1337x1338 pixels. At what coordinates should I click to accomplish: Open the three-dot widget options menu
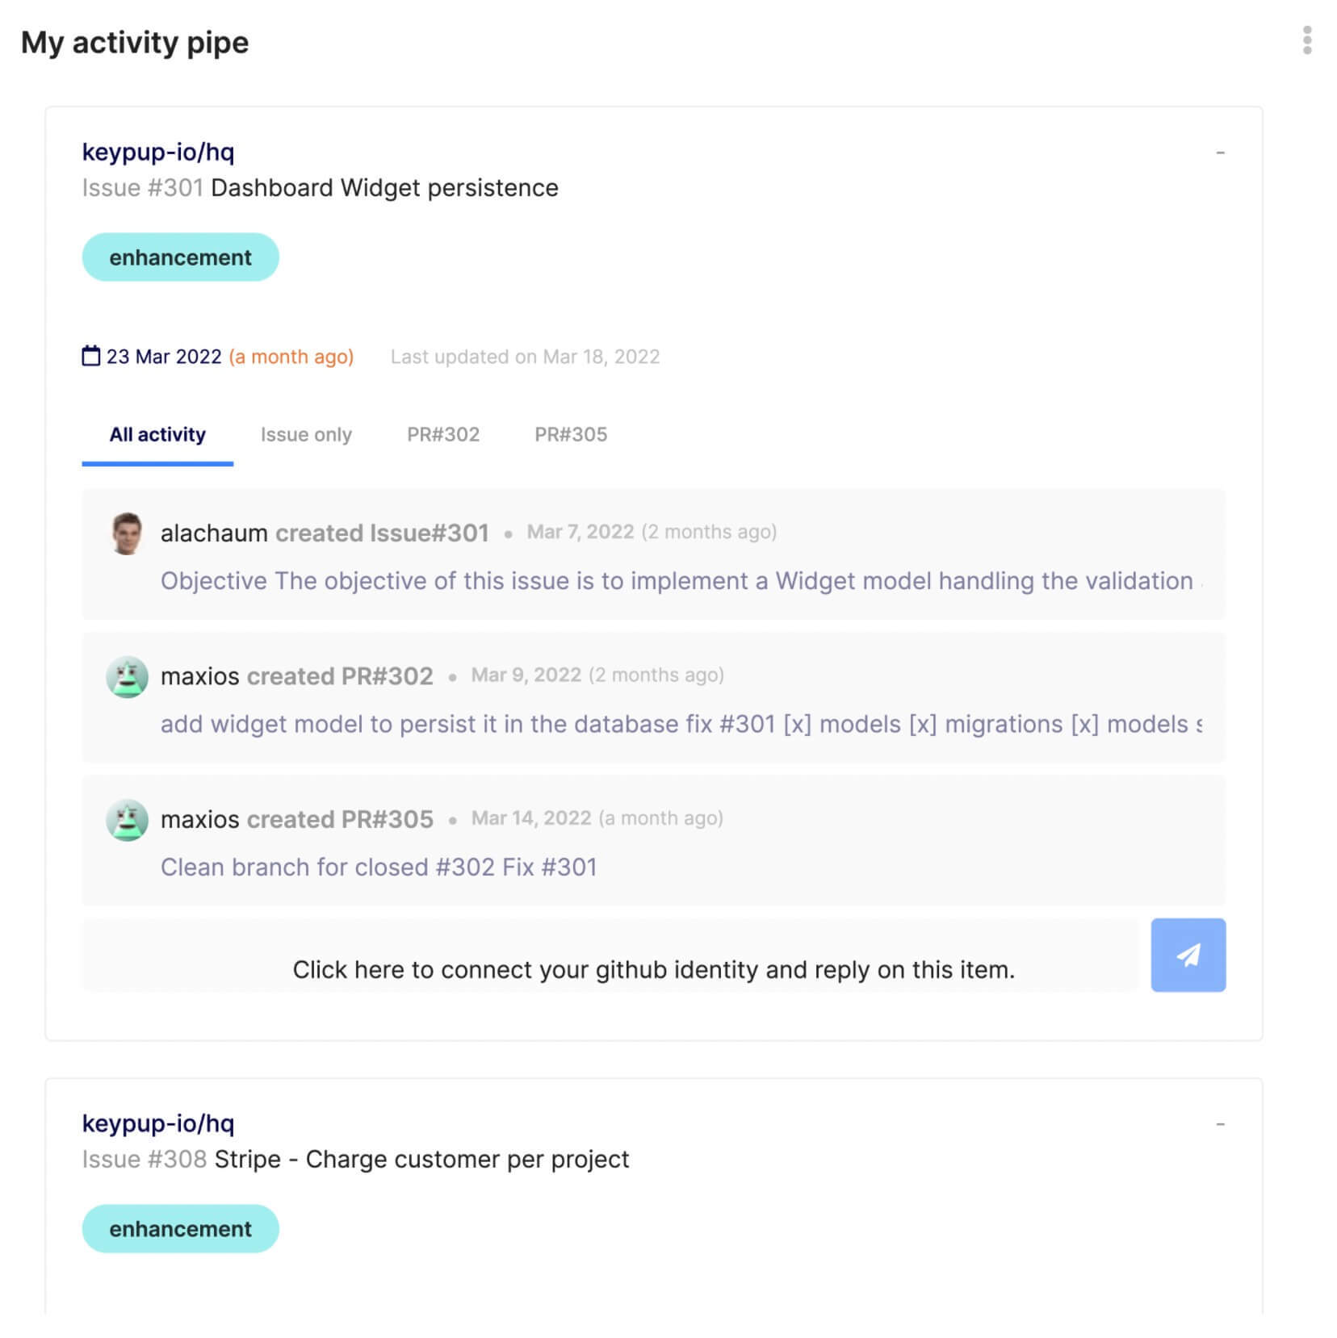point(1306,40)
